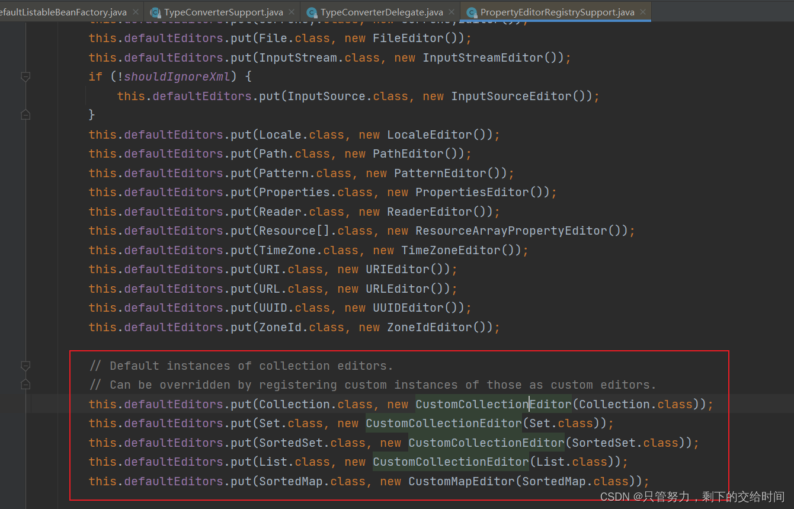This screenshot has width=794, height=509.
Task: Click fold end marker beside 'Can be overridden' comment
Action: point(25,385)
